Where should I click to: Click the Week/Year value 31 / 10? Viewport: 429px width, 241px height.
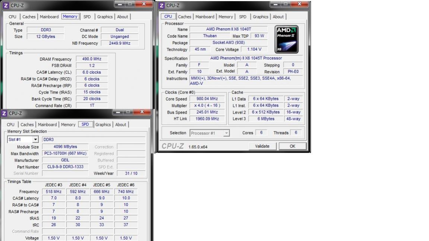[x=131, y=174]
